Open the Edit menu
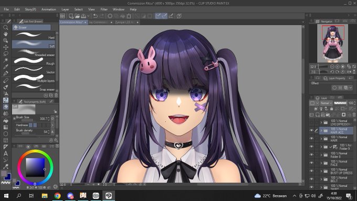 17,9
